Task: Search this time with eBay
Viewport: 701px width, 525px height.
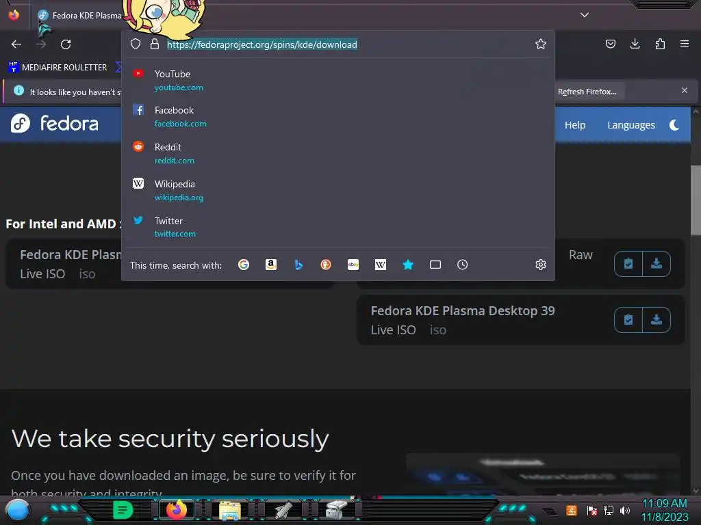Action: (353, 265)
